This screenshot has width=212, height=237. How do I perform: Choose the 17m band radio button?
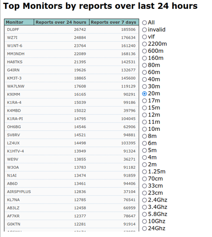coord(144,101)
